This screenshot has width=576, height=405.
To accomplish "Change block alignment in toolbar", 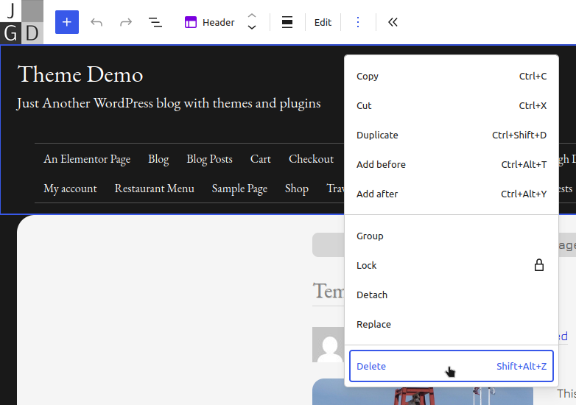I will coord(287,22).
